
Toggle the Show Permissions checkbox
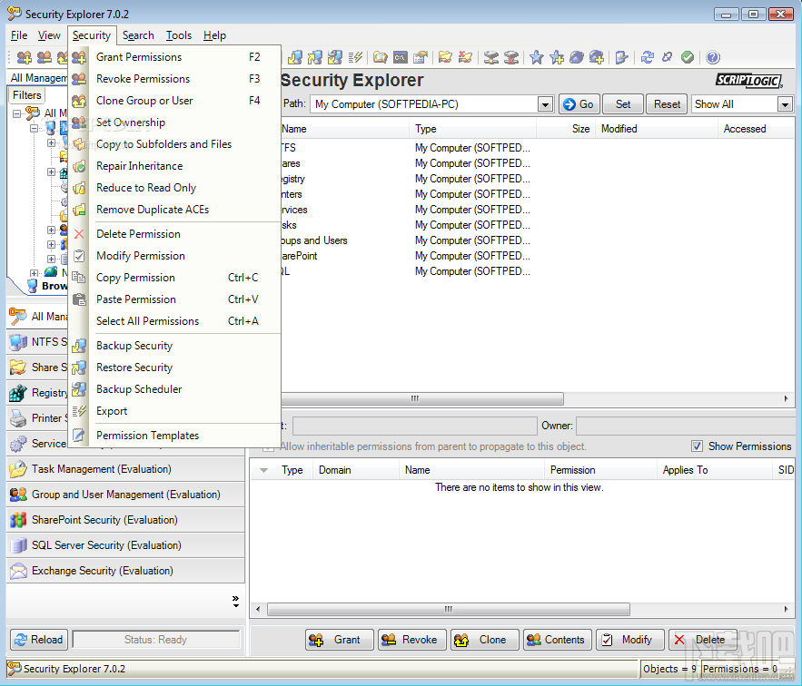[697, 446]
